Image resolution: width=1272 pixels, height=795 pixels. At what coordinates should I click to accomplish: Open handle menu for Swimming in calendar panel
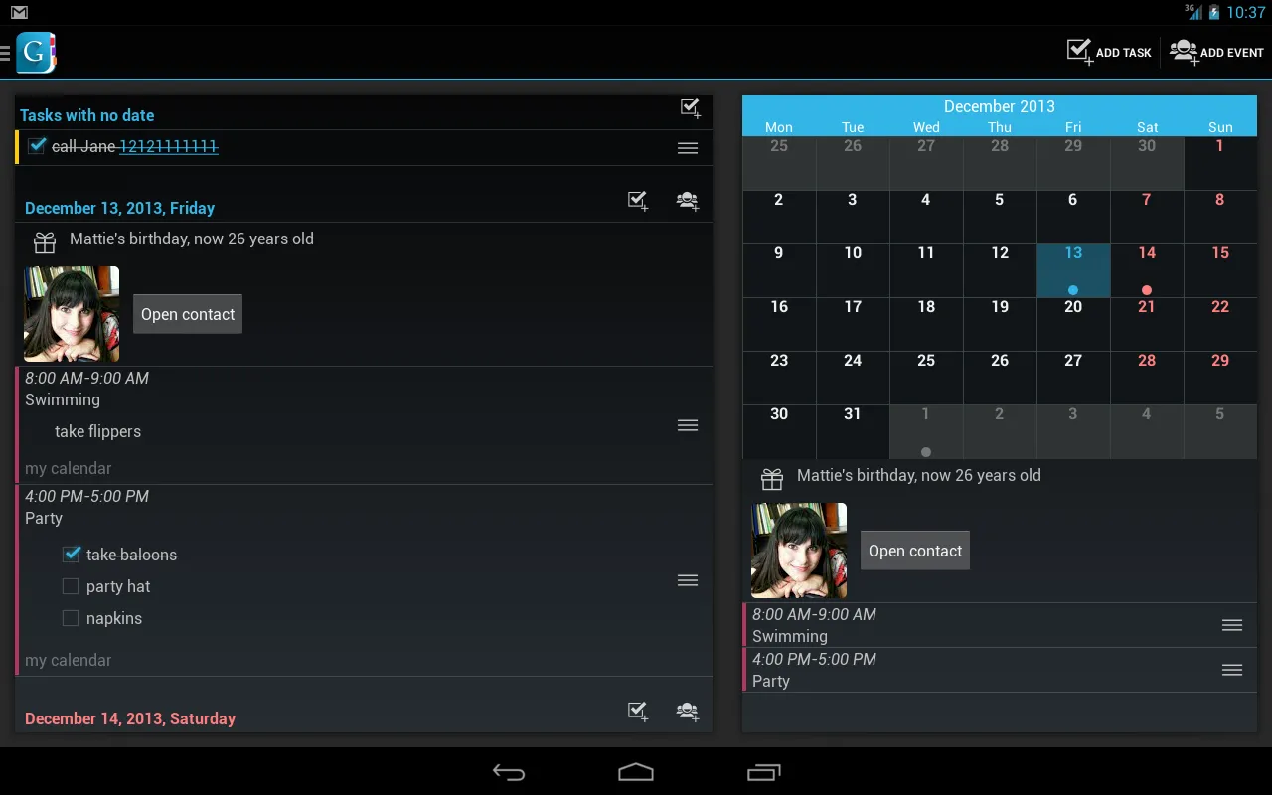[1232, 625]
